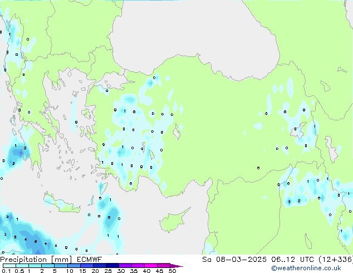353x273 pixels.
Task: Pick the 20–25 mm dark blue swatch
Action: coord(99,266)
